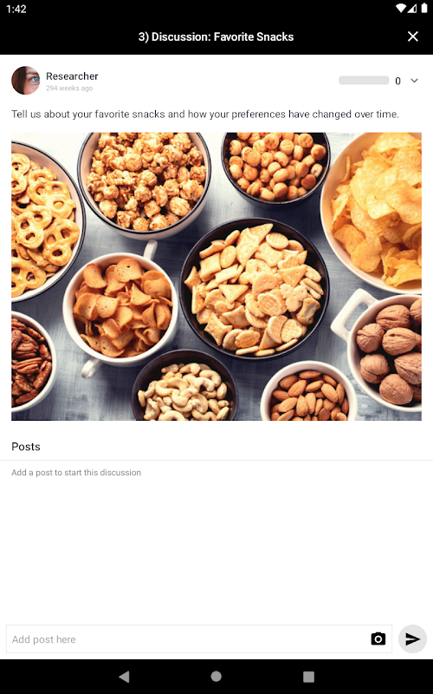
Task: Tap the Android back navigation button
Action: pos(125,677)
